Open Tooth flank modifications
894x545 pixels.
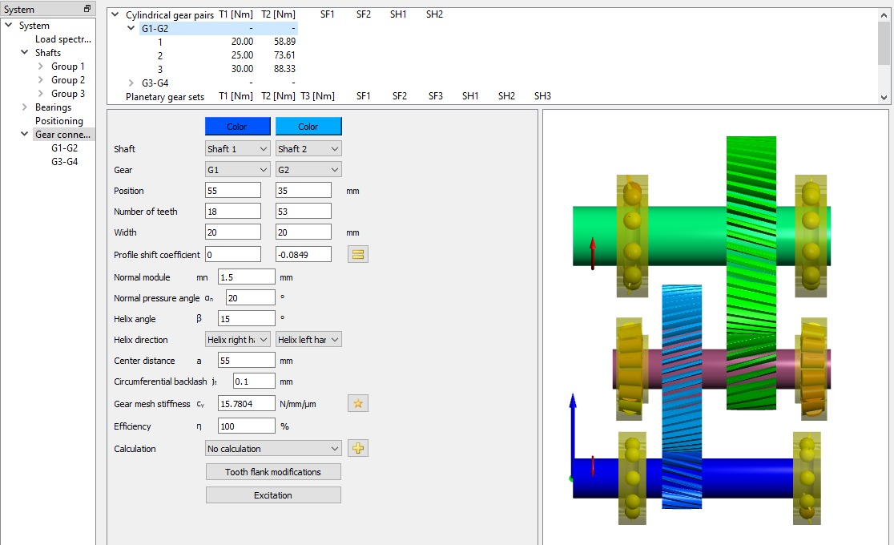273,472
